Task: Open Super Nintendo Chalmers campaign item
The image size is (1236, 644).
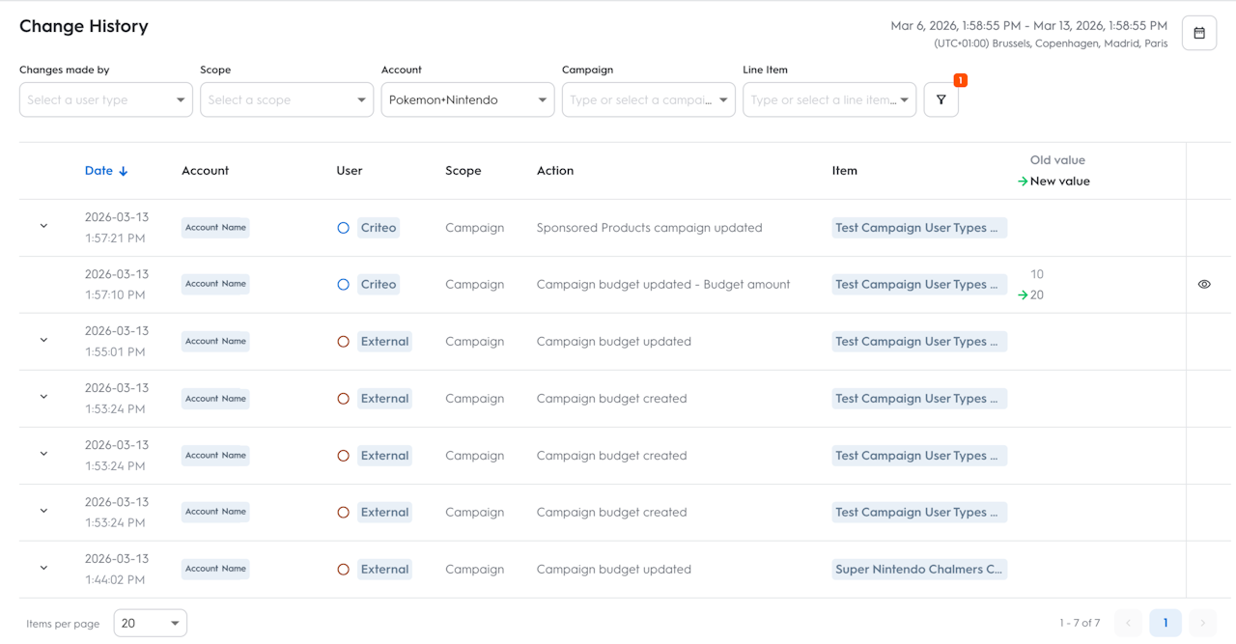Action: coord(918,570)
